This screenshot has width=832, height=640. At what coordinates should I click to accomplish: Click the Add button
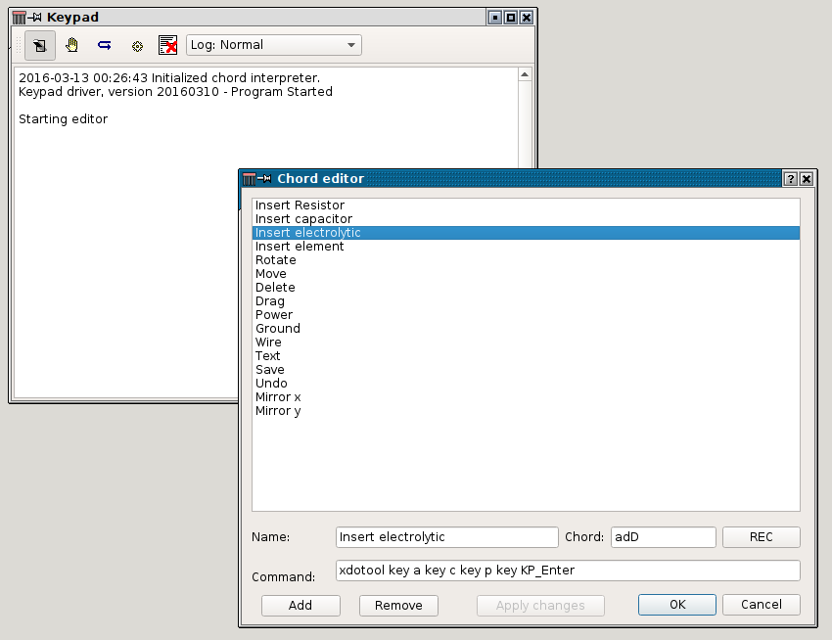pos(300,605)
